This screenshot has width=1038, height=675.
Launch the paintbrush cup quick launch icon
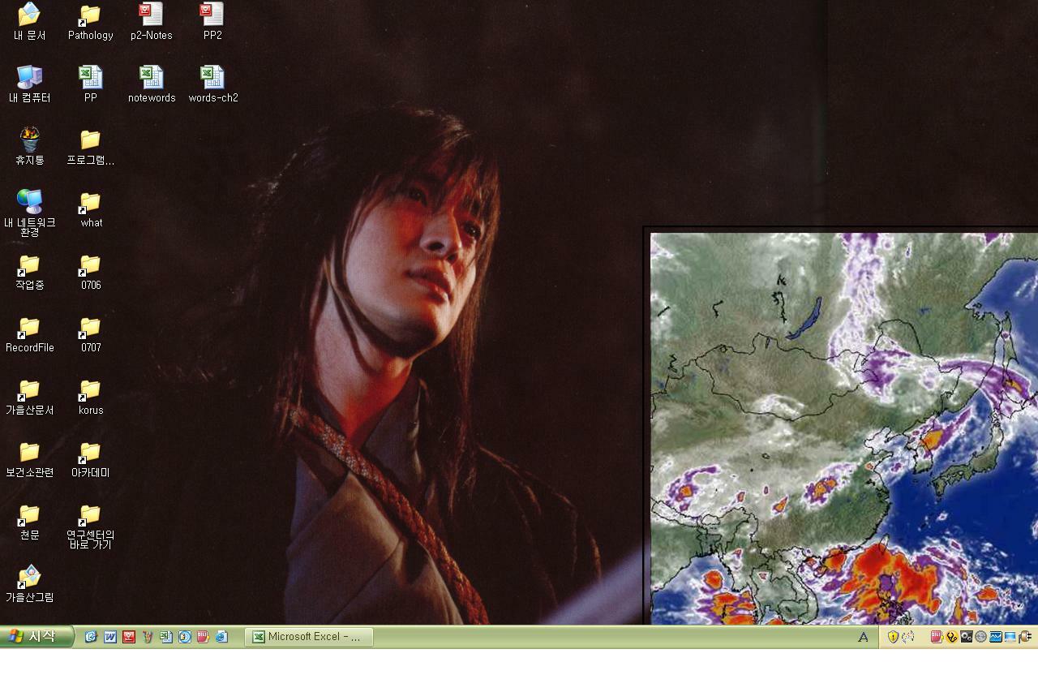(148, 637)
